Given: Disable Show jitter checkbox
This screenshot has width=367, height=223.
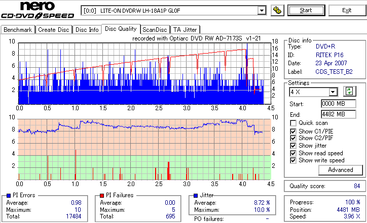Looking at the screenshot, I should tap(293, 146).
